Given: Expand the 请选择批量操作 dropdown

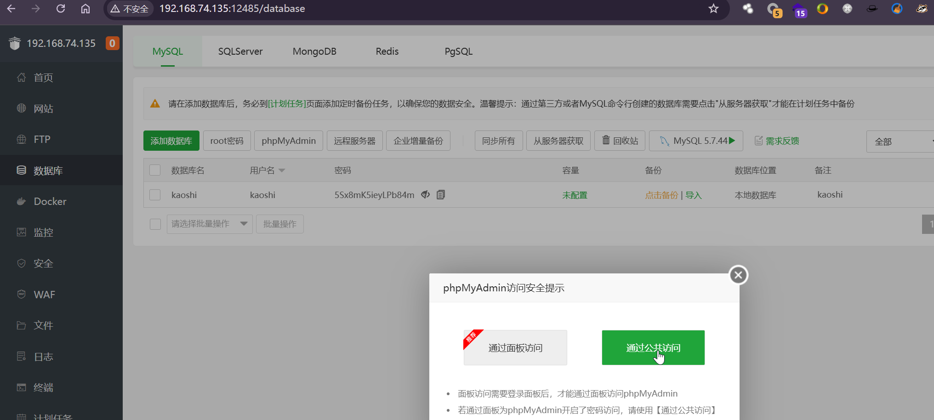Looking at the screenshot, I should (209, 224).
